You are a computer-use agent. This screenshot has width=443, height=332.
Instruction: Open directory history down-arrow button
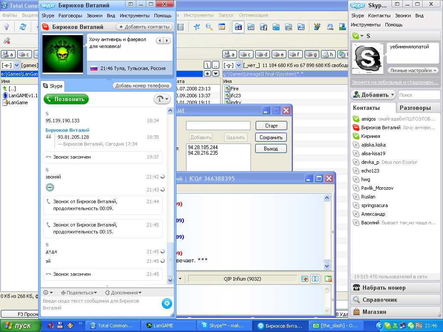click(215, 73)
